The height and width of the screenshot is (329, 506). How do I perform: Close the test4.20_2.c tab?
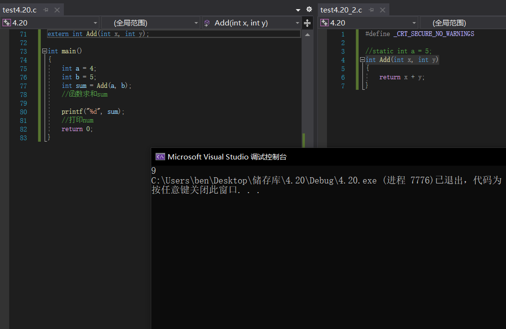click(x=383, y=10)
